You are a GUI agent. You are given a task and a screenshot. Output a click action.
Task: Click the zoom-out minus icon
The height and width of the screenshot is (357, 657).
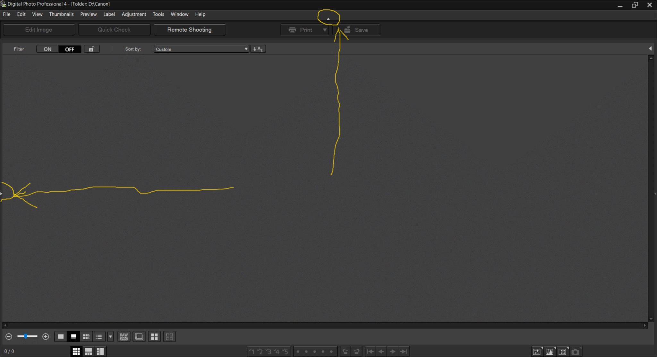coord(9,336)
